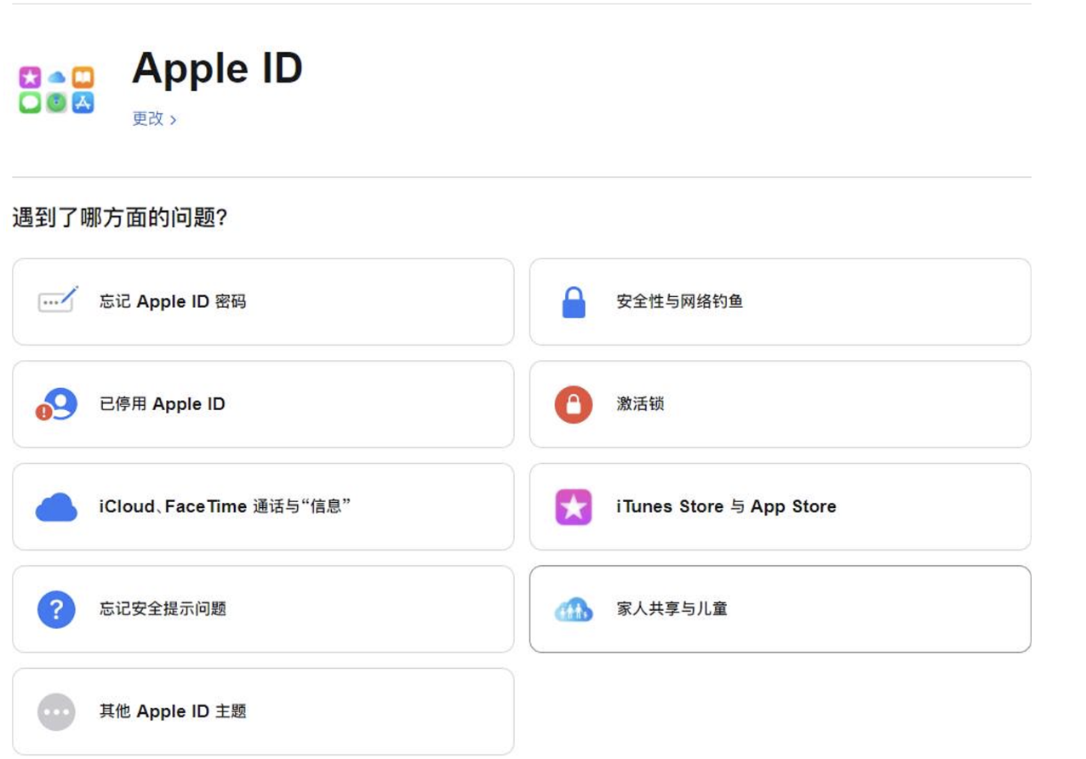Click the blue iCloud cloud icon

(x=56, y=507)
